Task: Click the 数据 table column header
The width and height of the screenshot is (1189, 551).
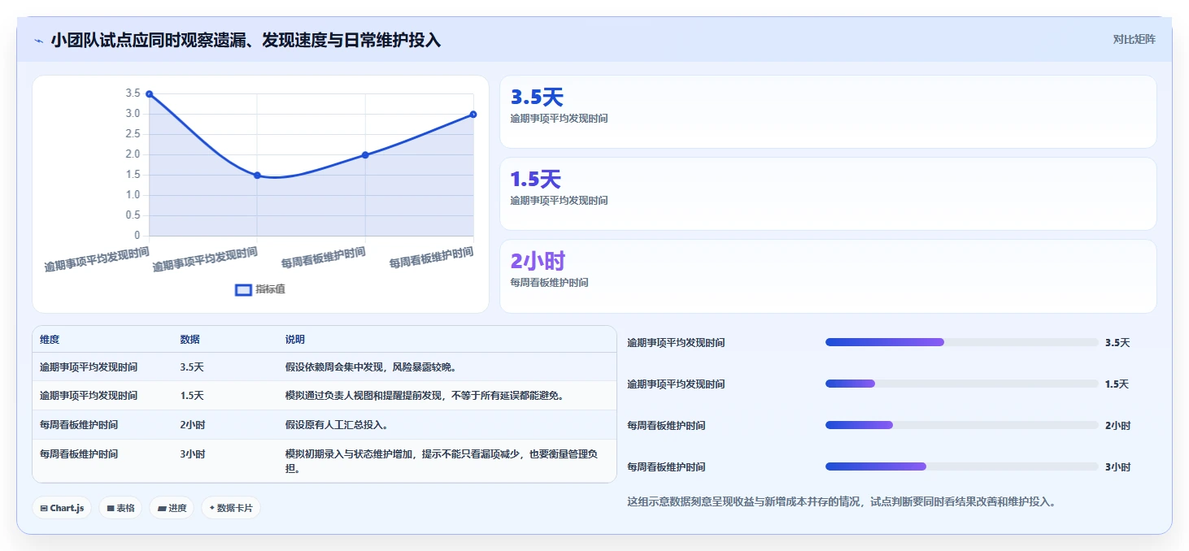Action: 189,340
